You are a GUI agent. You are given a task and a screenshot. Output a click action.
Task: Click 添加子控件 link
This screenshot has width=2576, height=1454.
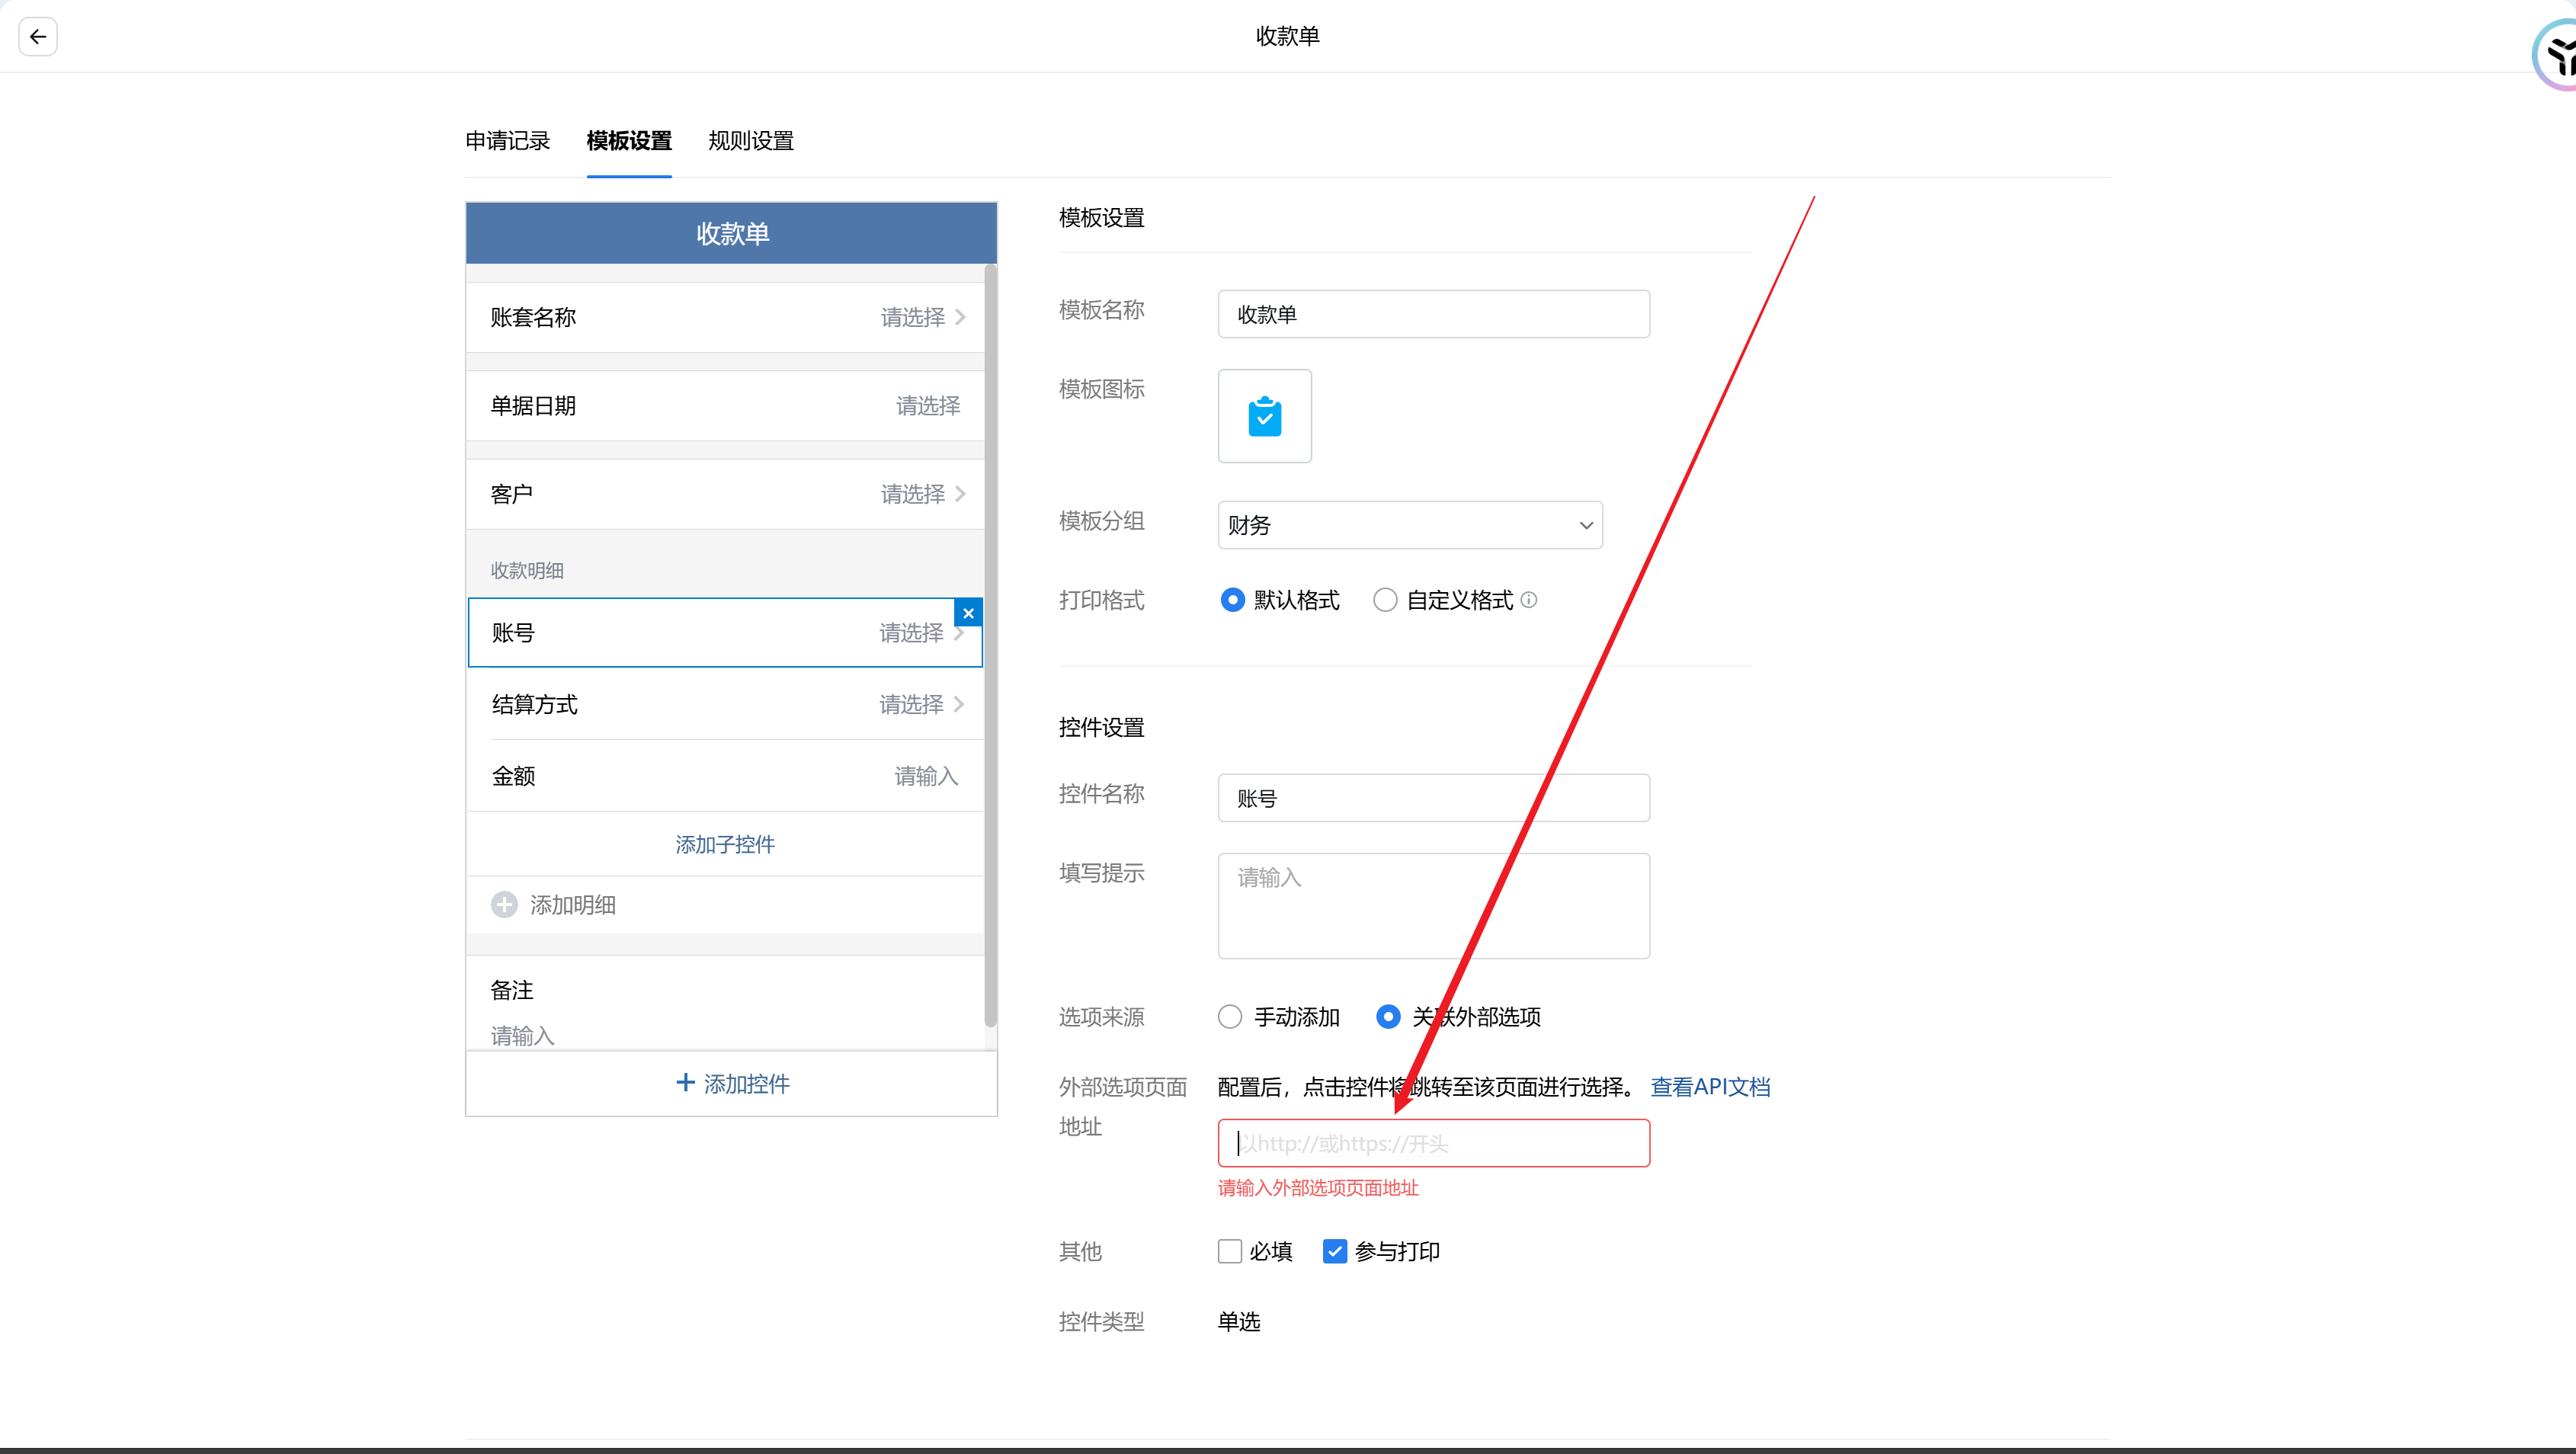(x=725, y=844)
